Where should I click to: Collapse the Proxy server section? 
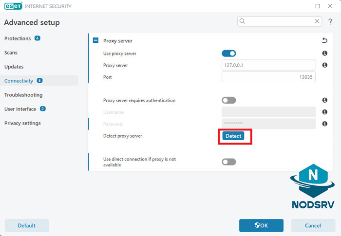[x=96, y=41]
